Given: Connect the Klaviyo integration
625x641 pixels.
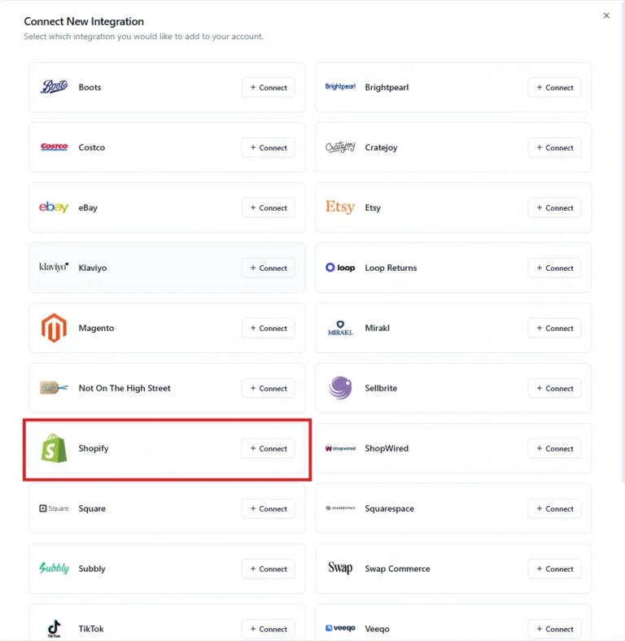Looking at the screenshot, I should [269, 268].
